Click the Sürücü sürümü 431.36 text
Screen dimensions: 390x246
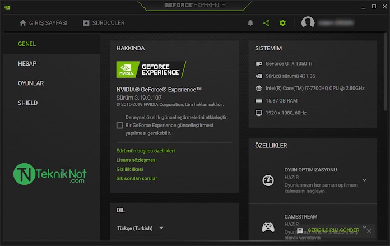pyautogui.click(x=290, y=76)
